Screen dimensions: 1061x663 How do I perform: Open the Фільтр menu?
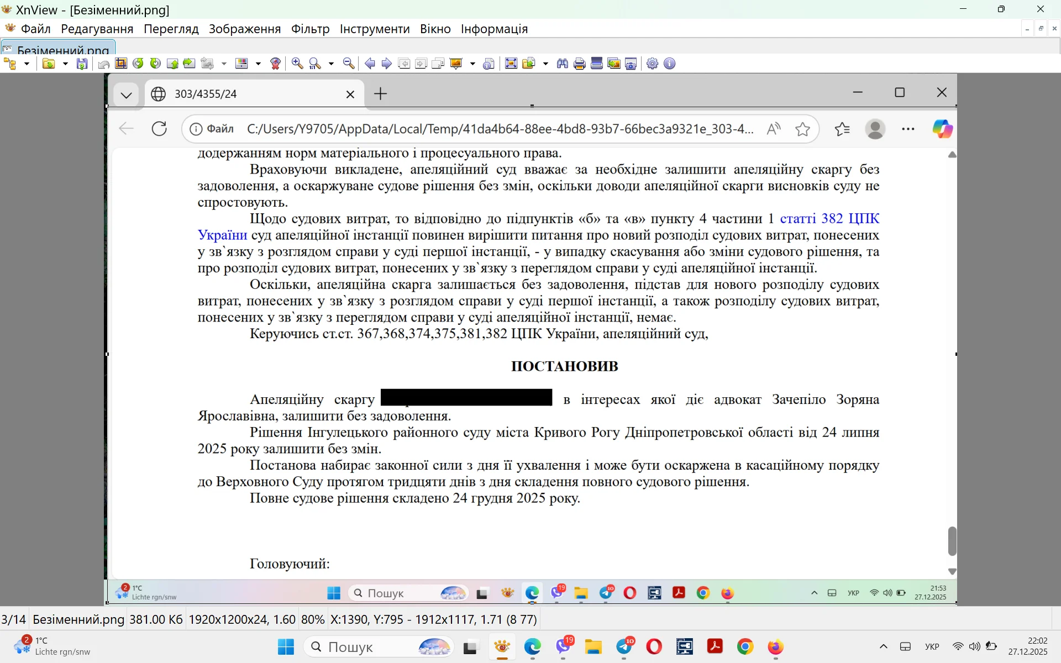(311, 29)
